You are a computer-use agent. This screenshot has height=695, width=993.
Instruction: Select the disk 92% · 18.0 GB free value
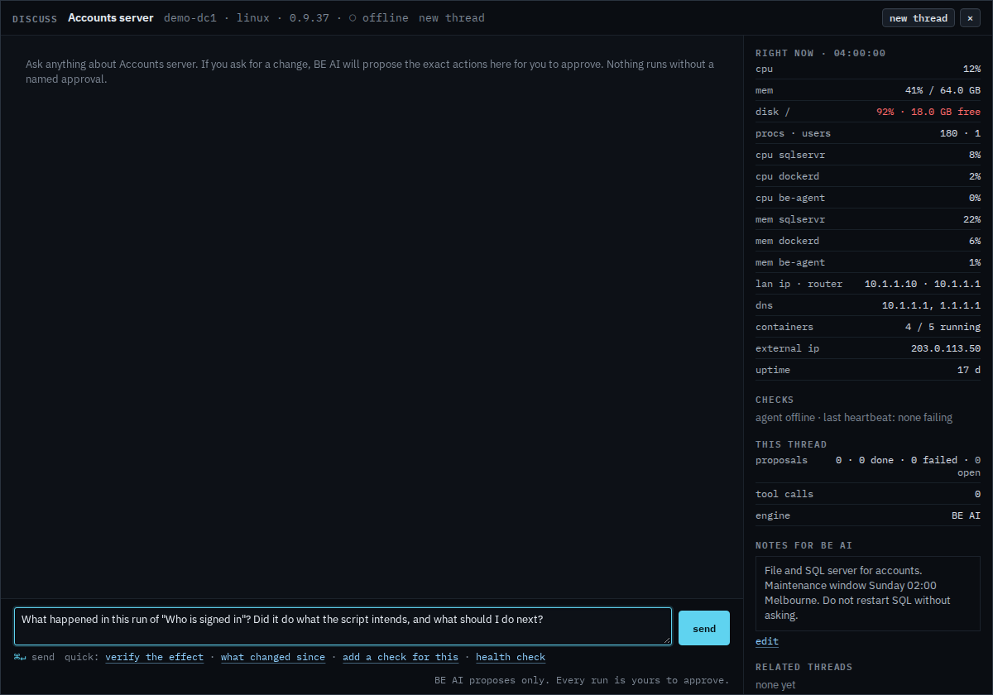[x=928, y=112]
